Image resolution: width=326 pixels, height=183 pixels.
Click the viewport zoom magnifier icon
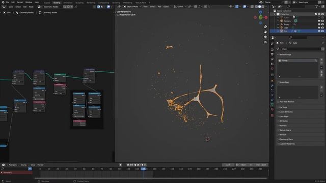265,27
